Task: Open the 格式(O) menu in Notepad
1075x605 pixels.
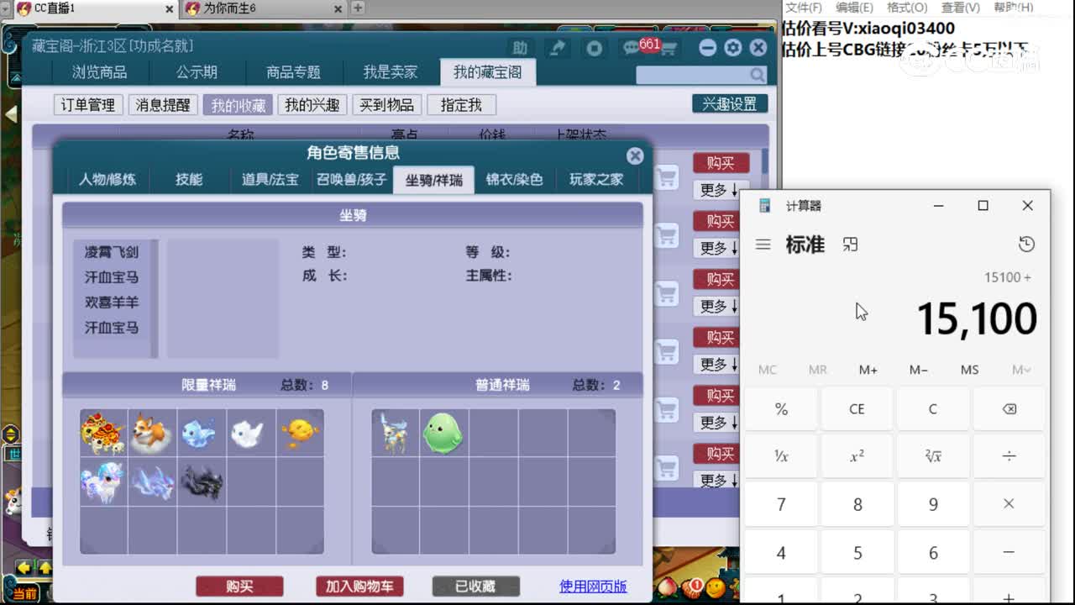Action: pyautogui.click(x=907, y=7)
